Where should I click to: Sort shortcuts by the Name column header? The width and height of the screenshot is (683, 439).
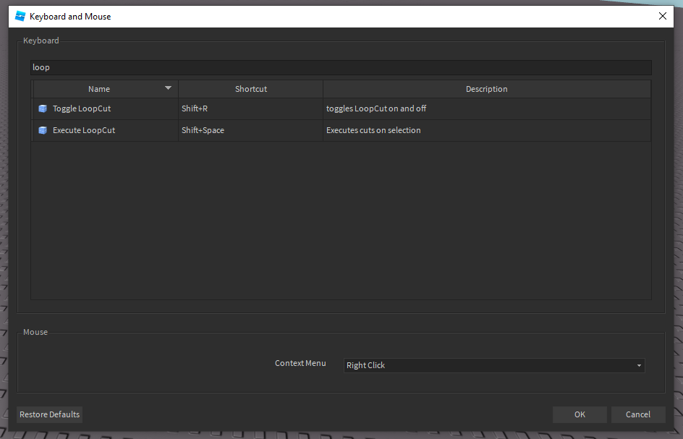pyautogui.click(x=106, y=89)
